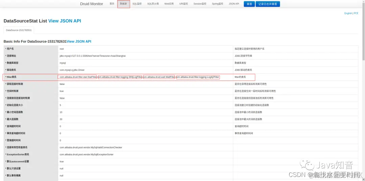Click the 最大连接数 value 20
Image resolution: width=365 pixels, height=181 pixels.
point(61,119)
